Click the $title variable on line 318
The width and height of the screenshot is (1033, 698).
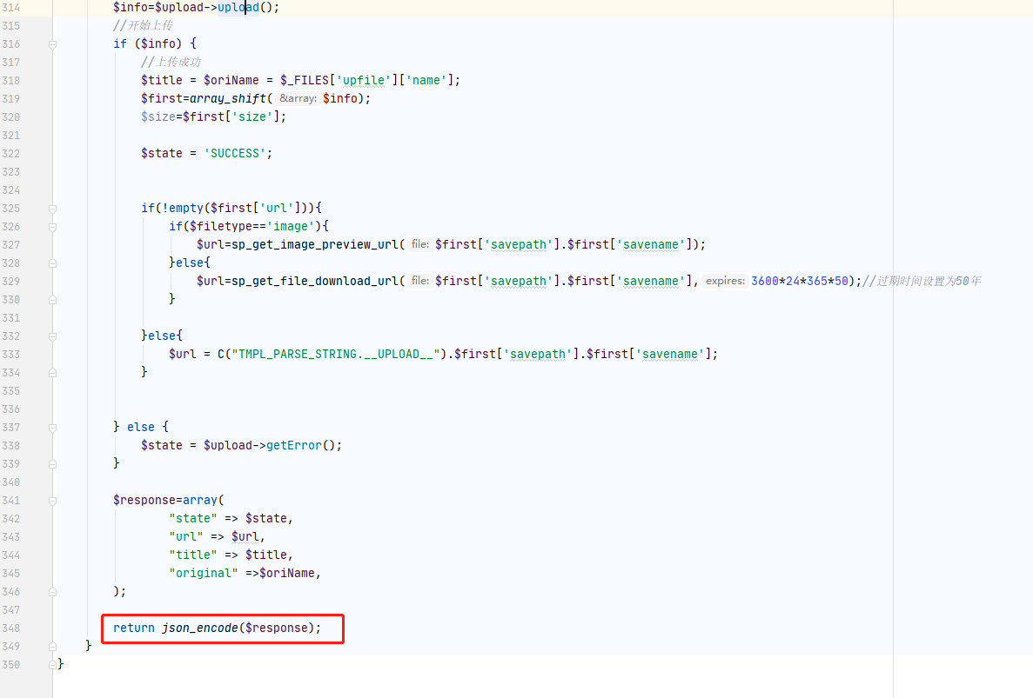point(161,80)
